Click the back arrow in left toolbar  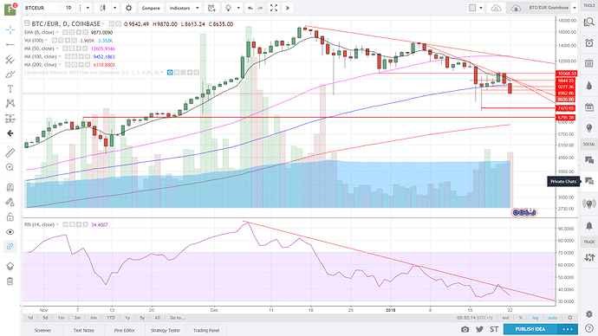click(10, 133)
